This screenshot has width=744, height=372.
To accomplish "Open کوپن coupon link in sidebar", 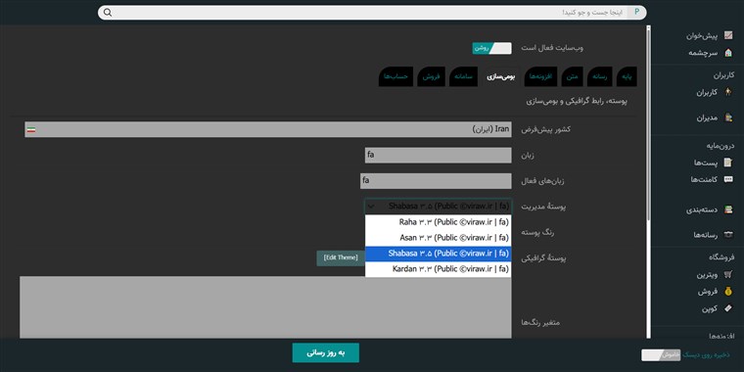I will (710, 308).
